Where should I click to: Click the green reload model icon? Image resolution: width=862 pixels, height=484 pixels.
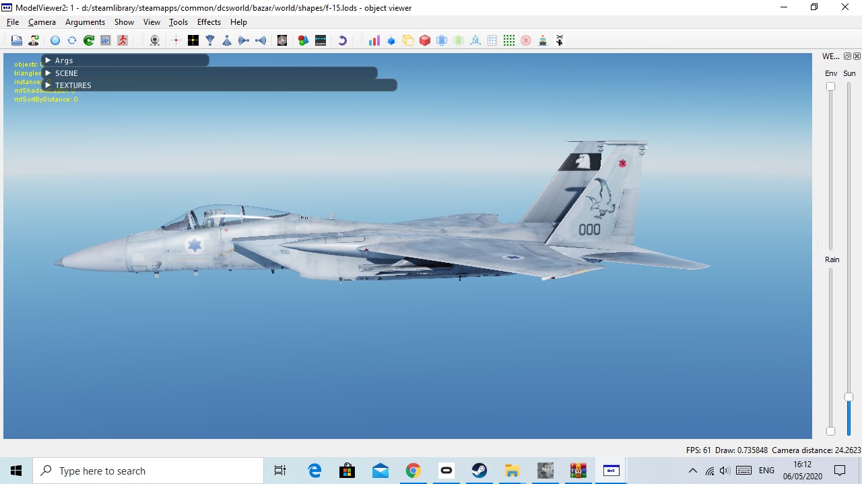pos(89,40)
